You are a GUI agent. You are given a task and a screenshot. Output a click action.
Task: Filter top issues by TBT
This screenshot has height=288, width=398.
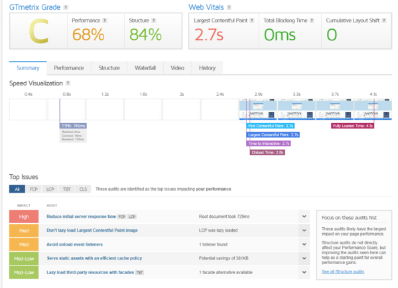click(68, 189)
